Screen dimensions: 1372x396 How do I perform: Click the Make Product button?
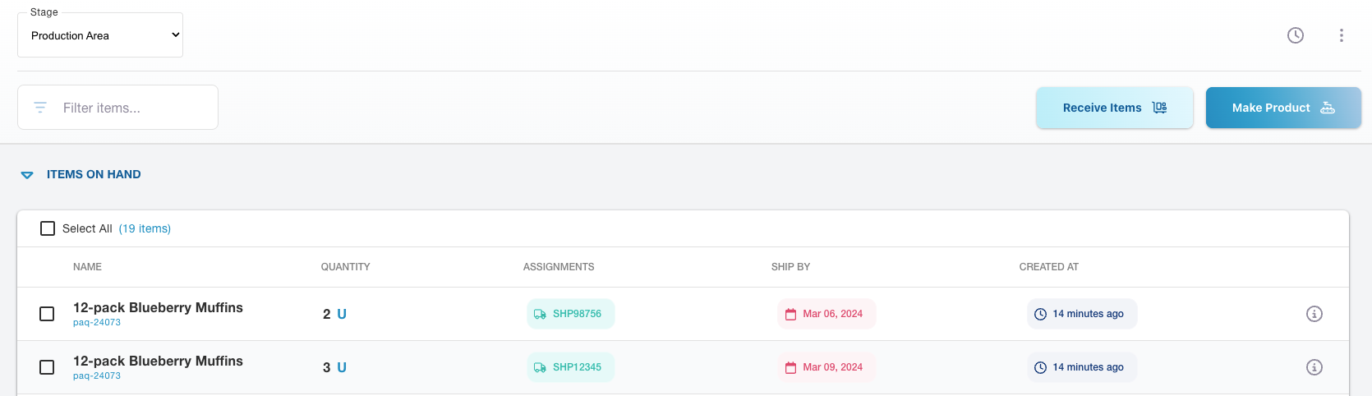[1282, 108]
